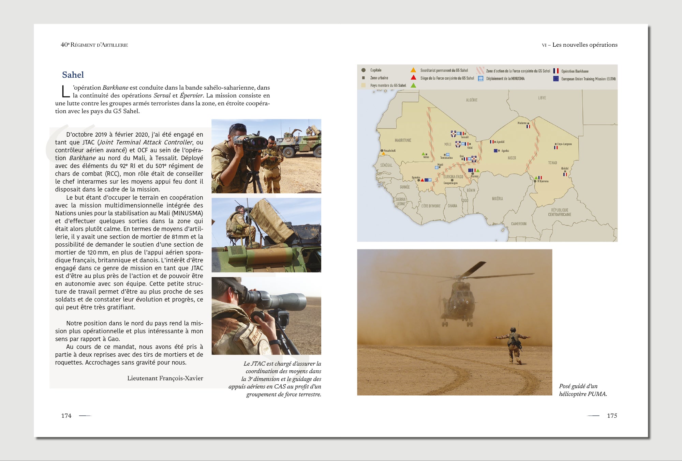Click the green triangle at Néma
The height and width of the screenshot is (461, 682).
point(423,154)
